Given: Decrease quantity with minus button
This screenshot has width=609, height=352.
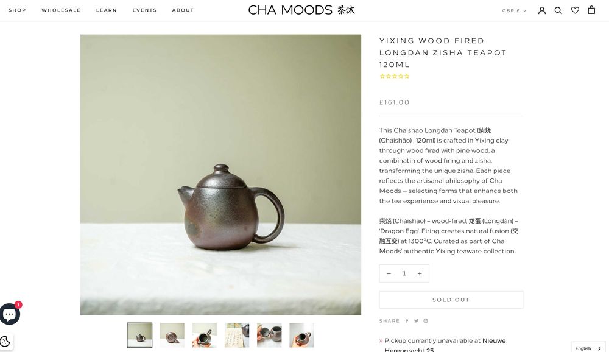Looking at the screenshot, I should coord(389,273).
